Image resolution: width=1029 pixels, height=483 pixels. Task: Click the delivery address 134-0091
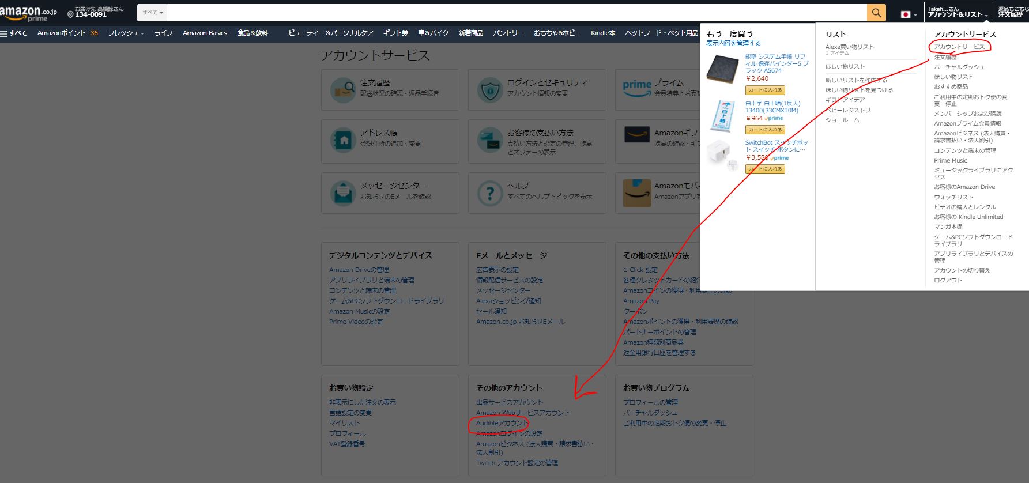point(91,15)
